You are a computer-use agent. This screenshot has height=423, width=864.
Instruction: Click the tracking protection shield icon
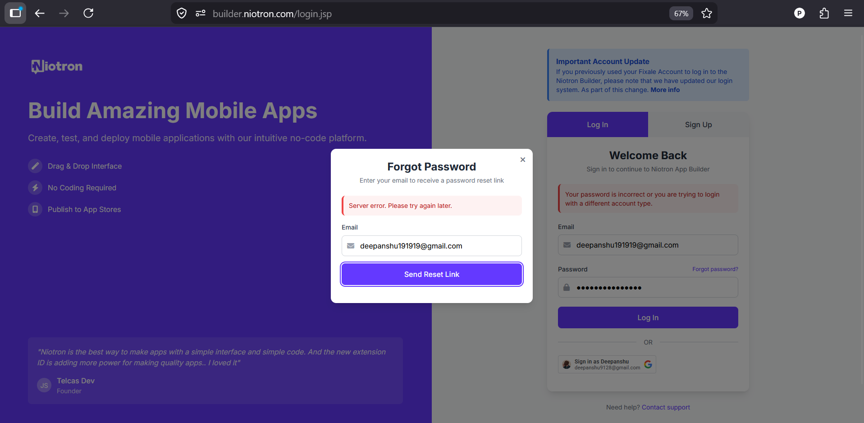click(182, 14)
